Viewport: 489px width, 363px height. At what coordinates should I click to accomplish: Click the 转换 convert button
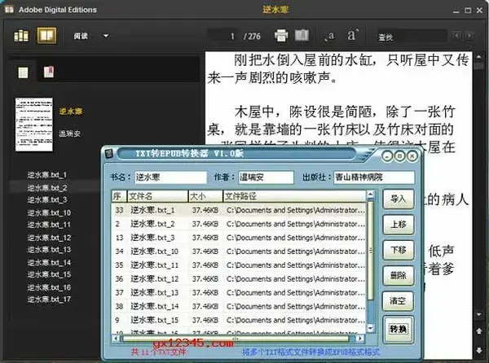click(x=399, y=329)
